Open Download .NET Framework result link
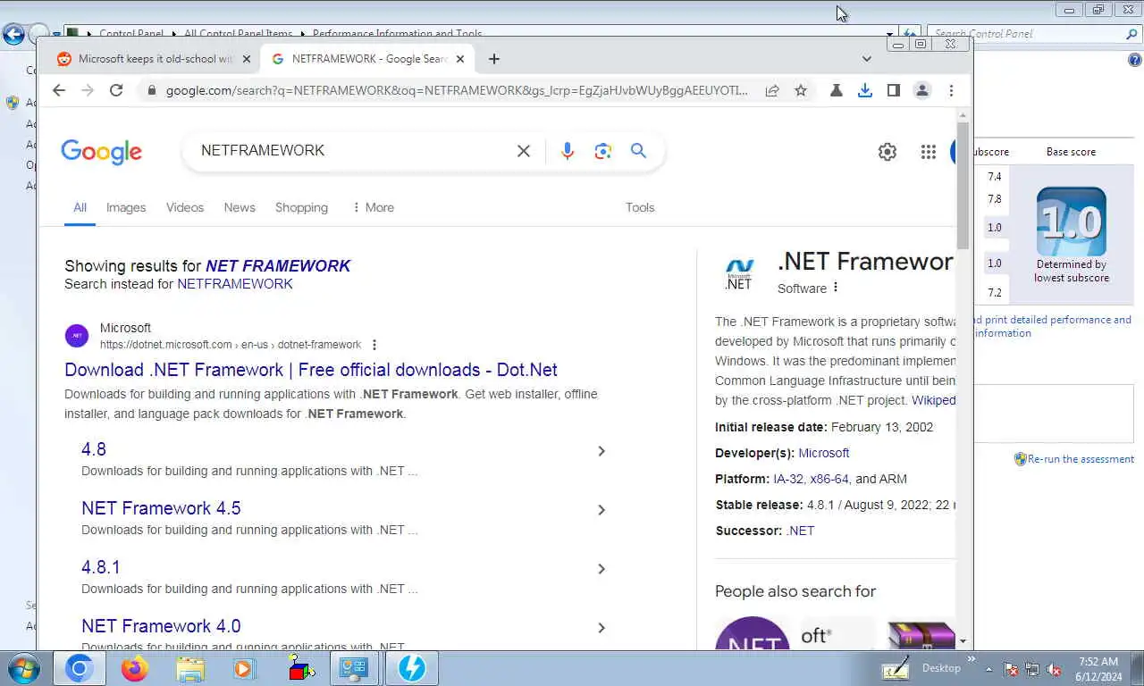Screen dimensions: 1144x686 pyautogui.click(x=311, y=370)
